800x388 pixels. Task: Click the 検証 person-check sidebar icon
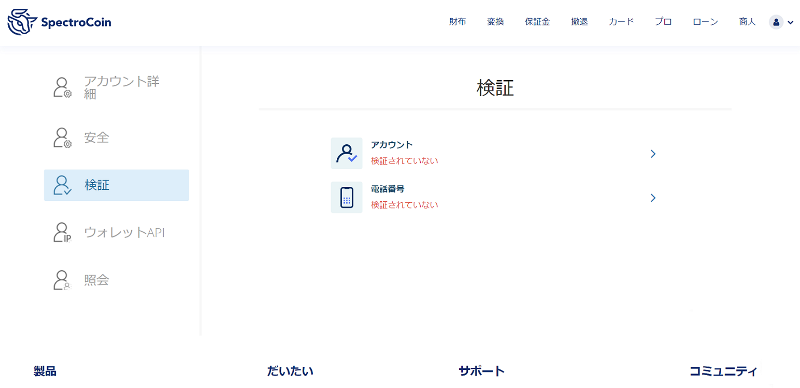pos(62,185)
